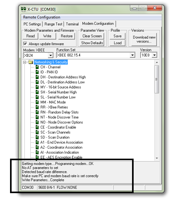Screen dimensions: 186x206
Task: Select MM - MAC Mode parameter
Action: click(53, 102)
